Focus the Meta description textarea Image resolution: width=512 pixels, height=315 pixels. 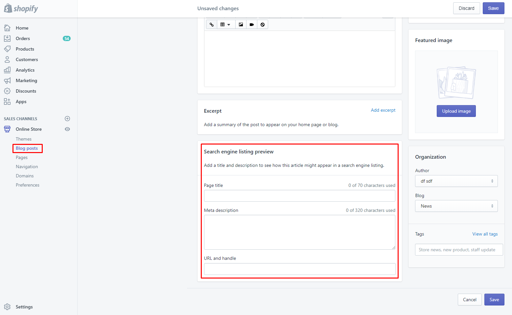[300, 232]
